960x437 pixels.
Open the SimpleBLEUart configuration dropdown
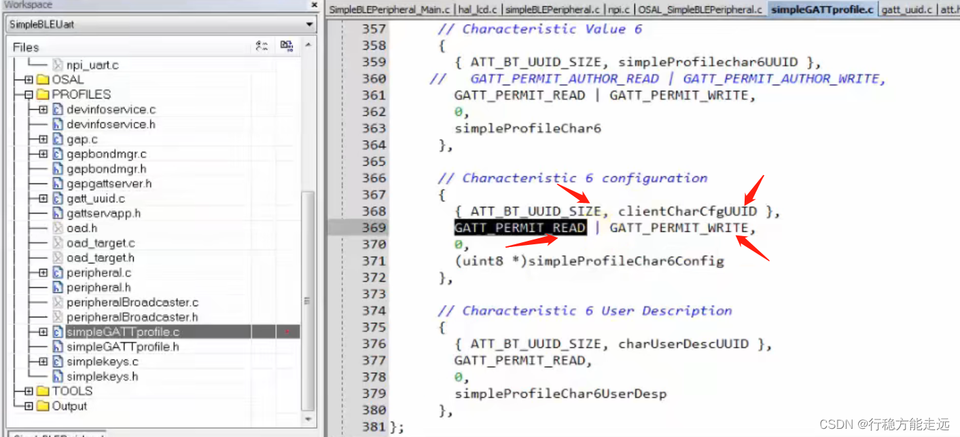click(x=310, y=24)
